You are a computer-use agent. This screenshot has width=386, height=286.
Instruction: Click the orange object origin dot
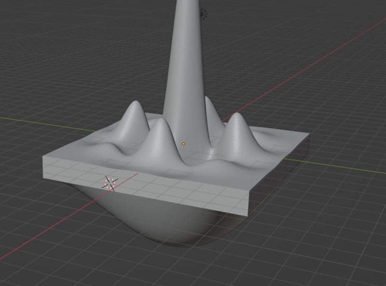pyautogui.click(x=184, y=143)
